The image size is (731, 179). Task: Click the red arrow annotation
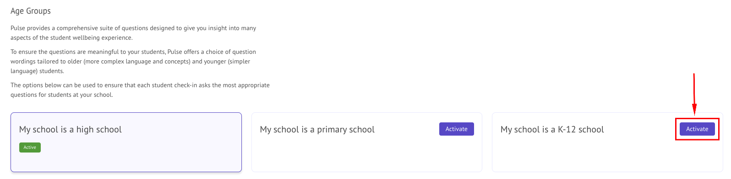tap(694, 94)
